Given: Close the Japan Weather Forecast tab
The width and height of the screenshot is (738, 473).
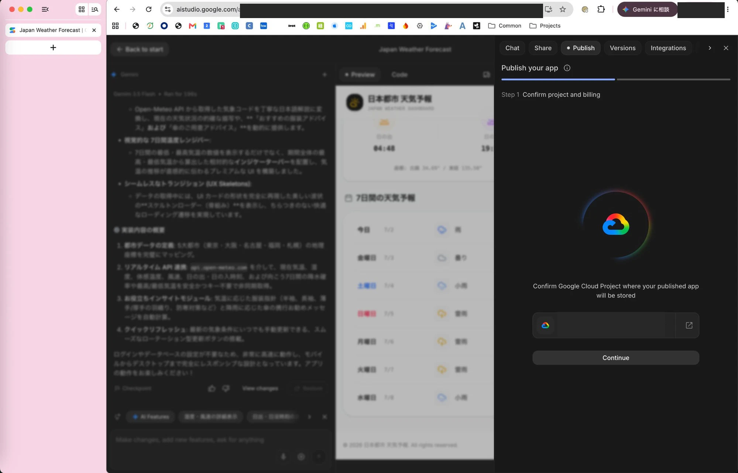Looking at the screenshot, I should pos(94,30).
